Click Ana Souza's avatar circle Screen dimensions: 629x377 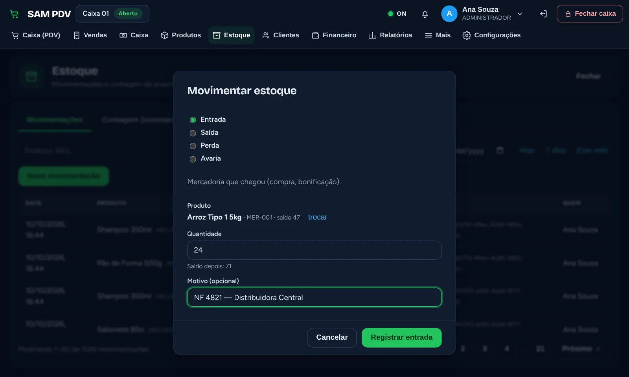click(449, 14)
